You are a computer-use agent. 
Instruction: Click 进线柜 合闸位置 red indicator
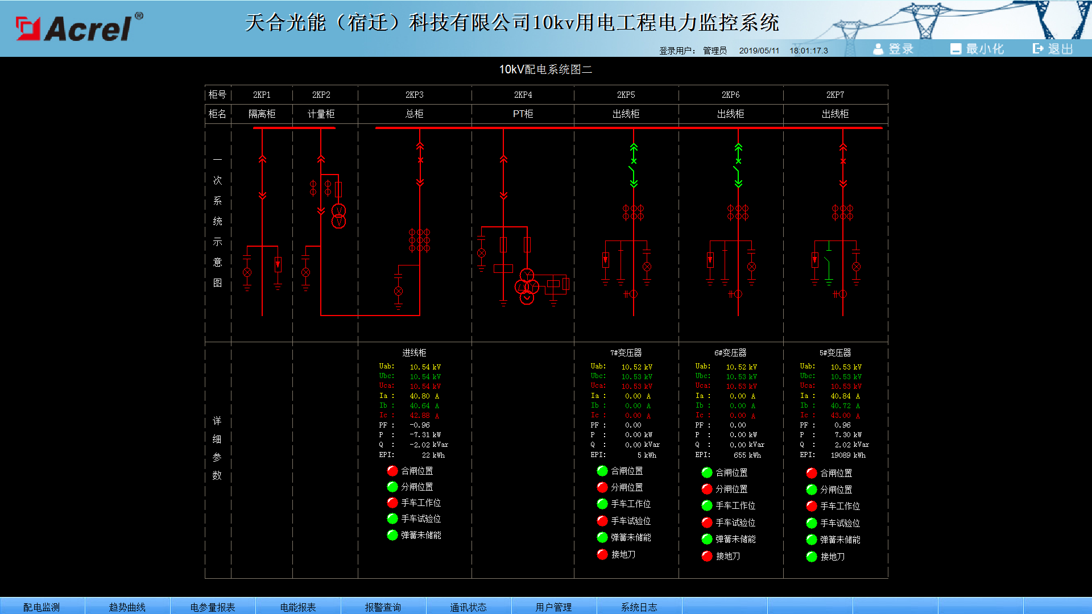pos(392,471)
